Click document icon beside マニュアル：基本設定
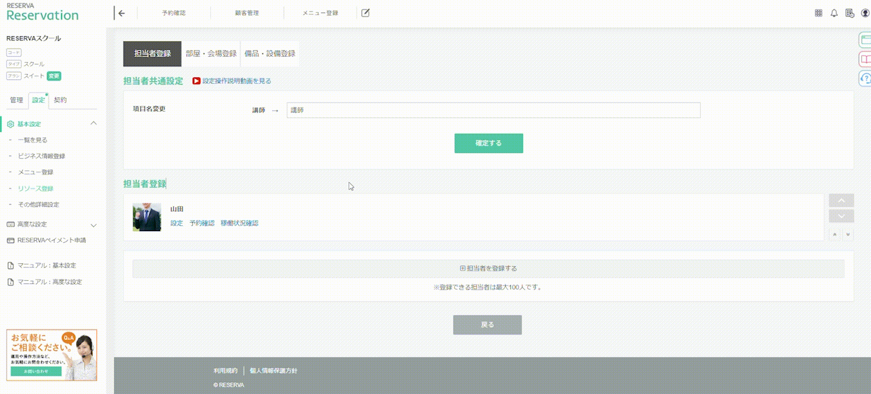Viewport: 871px width, 394px height. (x=10, y=266)
